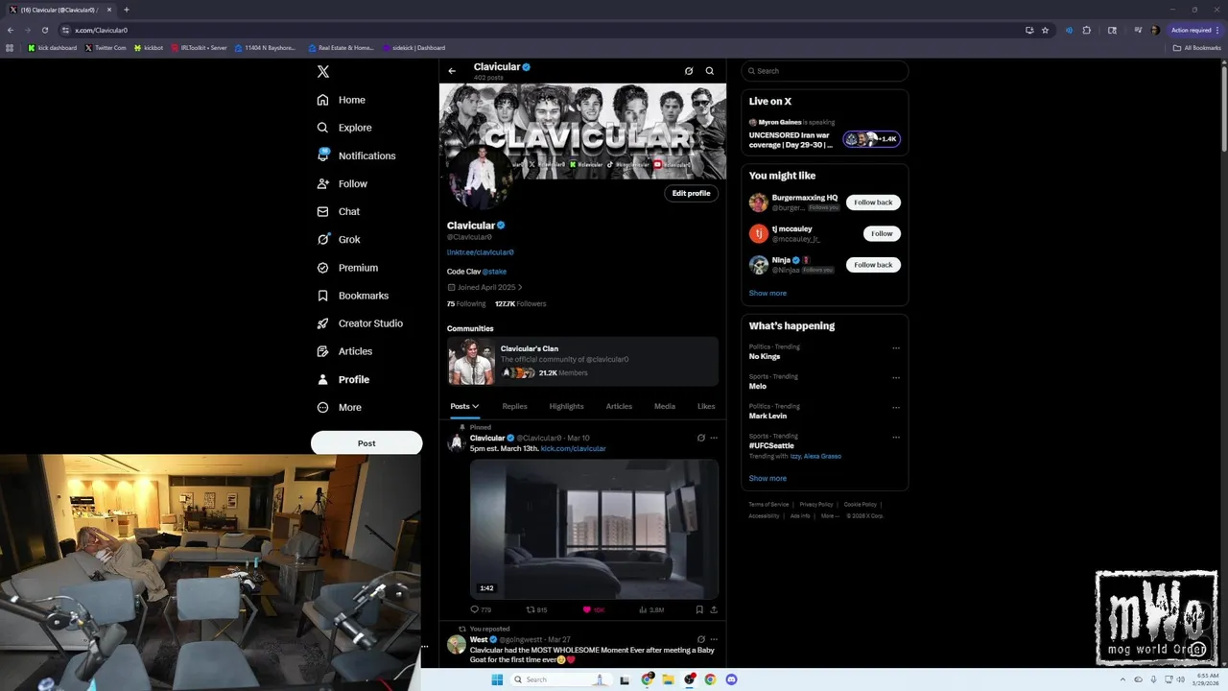This screenshot has width=1228, height=691.
Task: Click Grok icon on West's post
Action: click(x=701, y=639)
